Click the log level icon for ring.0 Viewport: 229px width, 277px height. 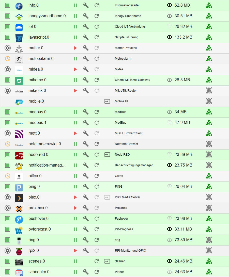coord(209,240)
